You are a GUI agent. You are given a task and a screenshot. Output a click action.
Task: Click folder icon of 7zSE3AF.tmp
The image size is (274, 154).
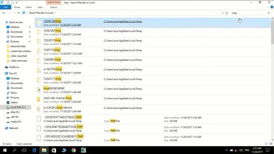(39, 32)
